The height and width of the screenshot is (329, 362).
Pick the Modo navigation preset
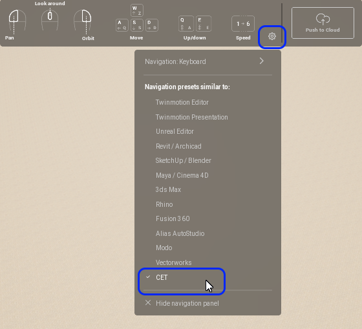point(164,248)
